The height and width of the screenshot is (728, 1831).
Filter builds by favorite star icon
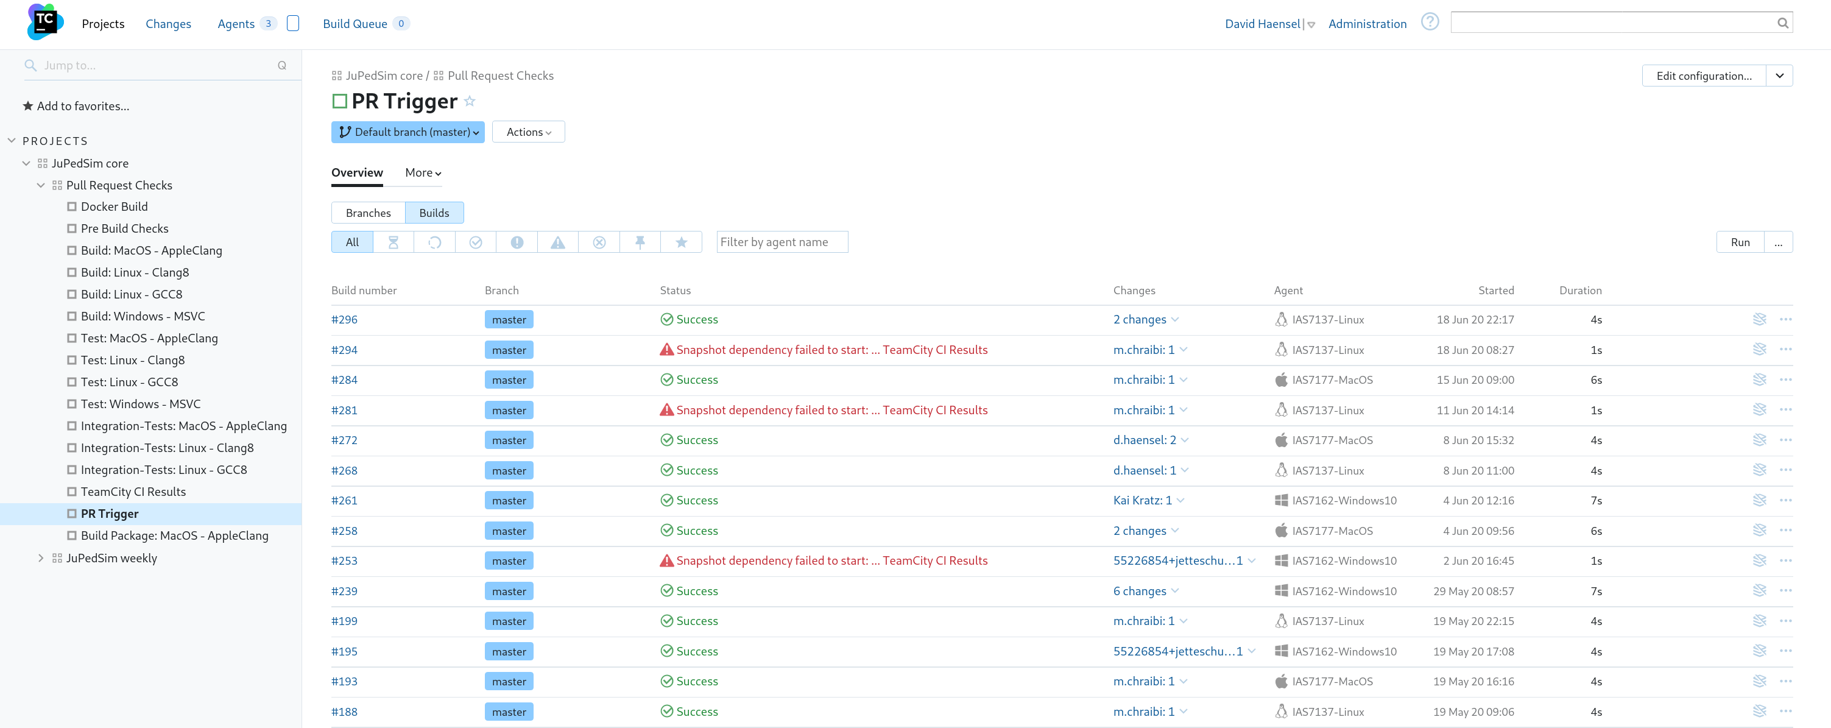pos(681,242)
